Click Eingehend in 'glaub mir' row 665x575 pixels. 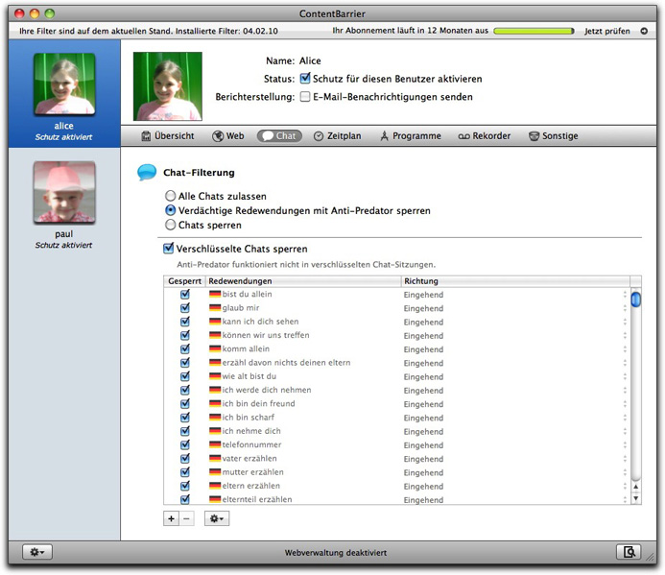(x=423, y=308)
